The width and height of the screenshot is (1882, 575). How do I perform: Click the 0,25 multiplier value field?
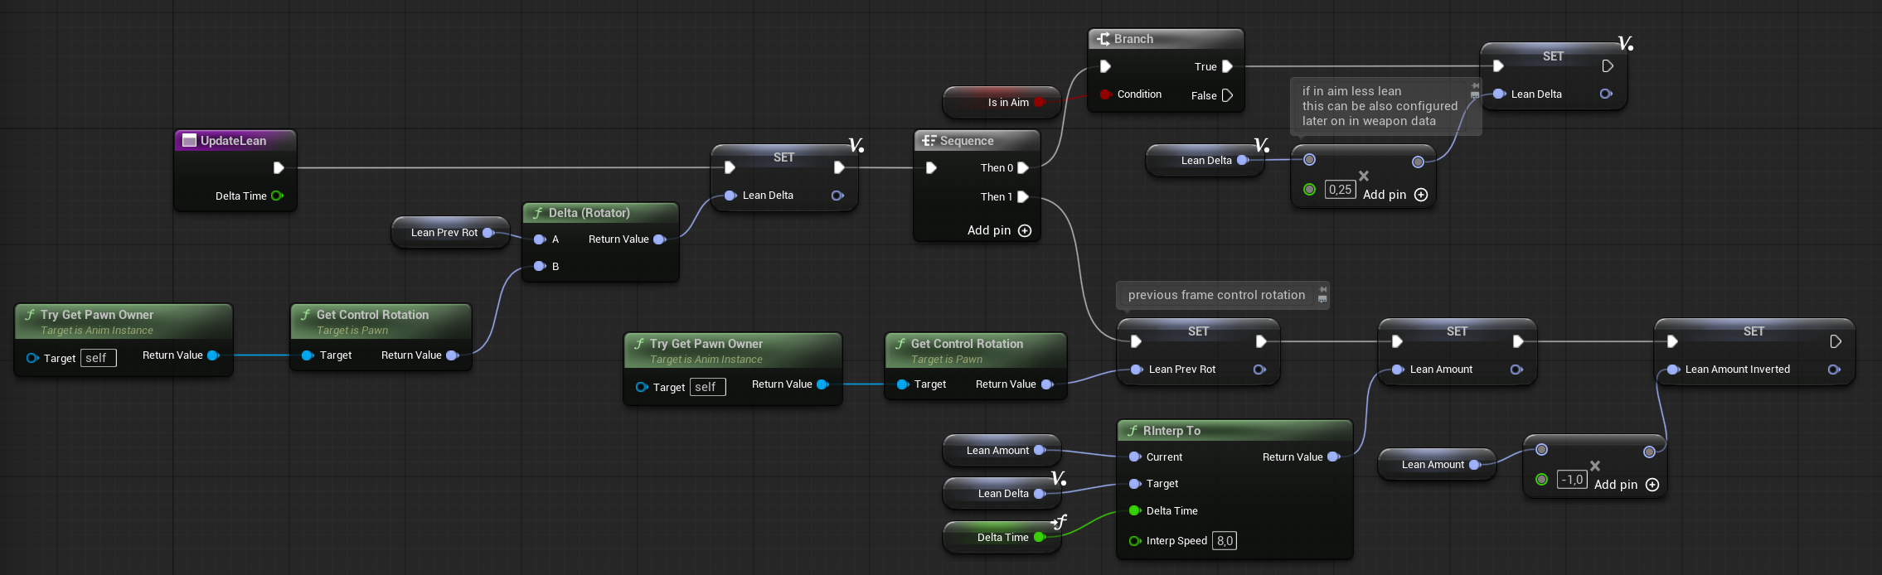coord(1340,190)
